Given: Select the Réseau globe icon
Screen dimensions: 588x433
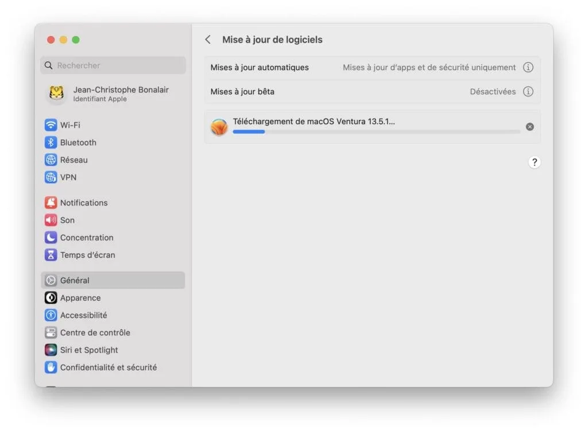Looking at the screenshot, I should pyautogui.click(x=51, y=160).
